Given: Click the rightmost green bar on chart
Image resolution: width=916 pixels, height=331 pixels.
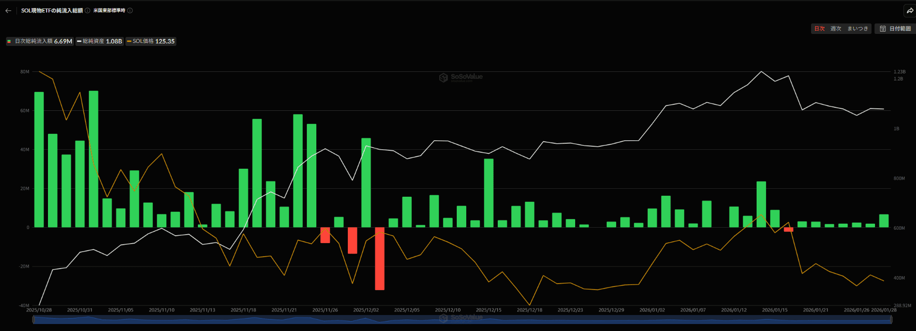Looking at the screenshot, I should pos(884,221).
